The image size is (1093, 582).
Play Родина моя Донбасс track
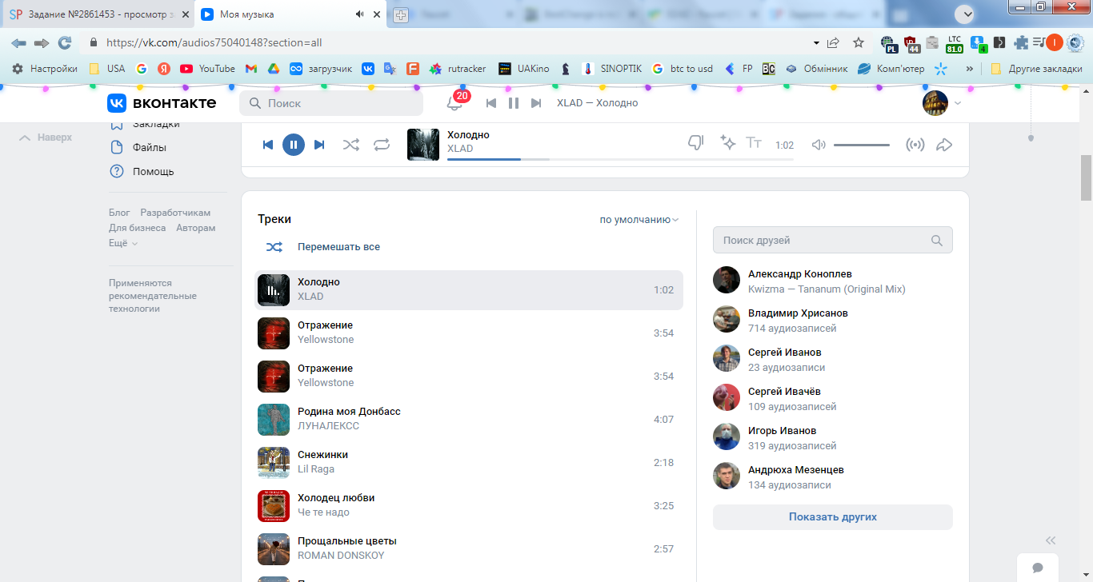pos(469,419)
